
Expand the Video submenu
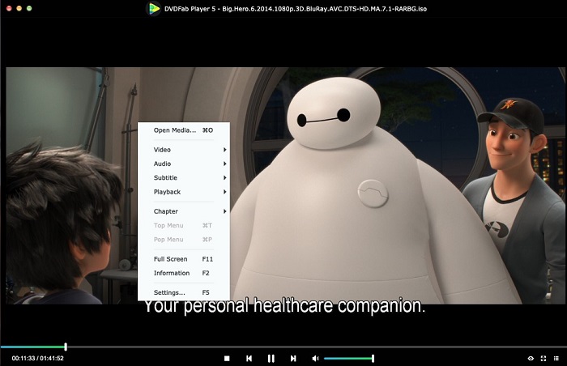(184, 150)
